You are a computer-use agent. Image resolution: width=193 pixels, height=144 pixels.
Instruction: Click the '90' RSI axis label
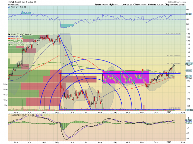click(x=187, y=9)
